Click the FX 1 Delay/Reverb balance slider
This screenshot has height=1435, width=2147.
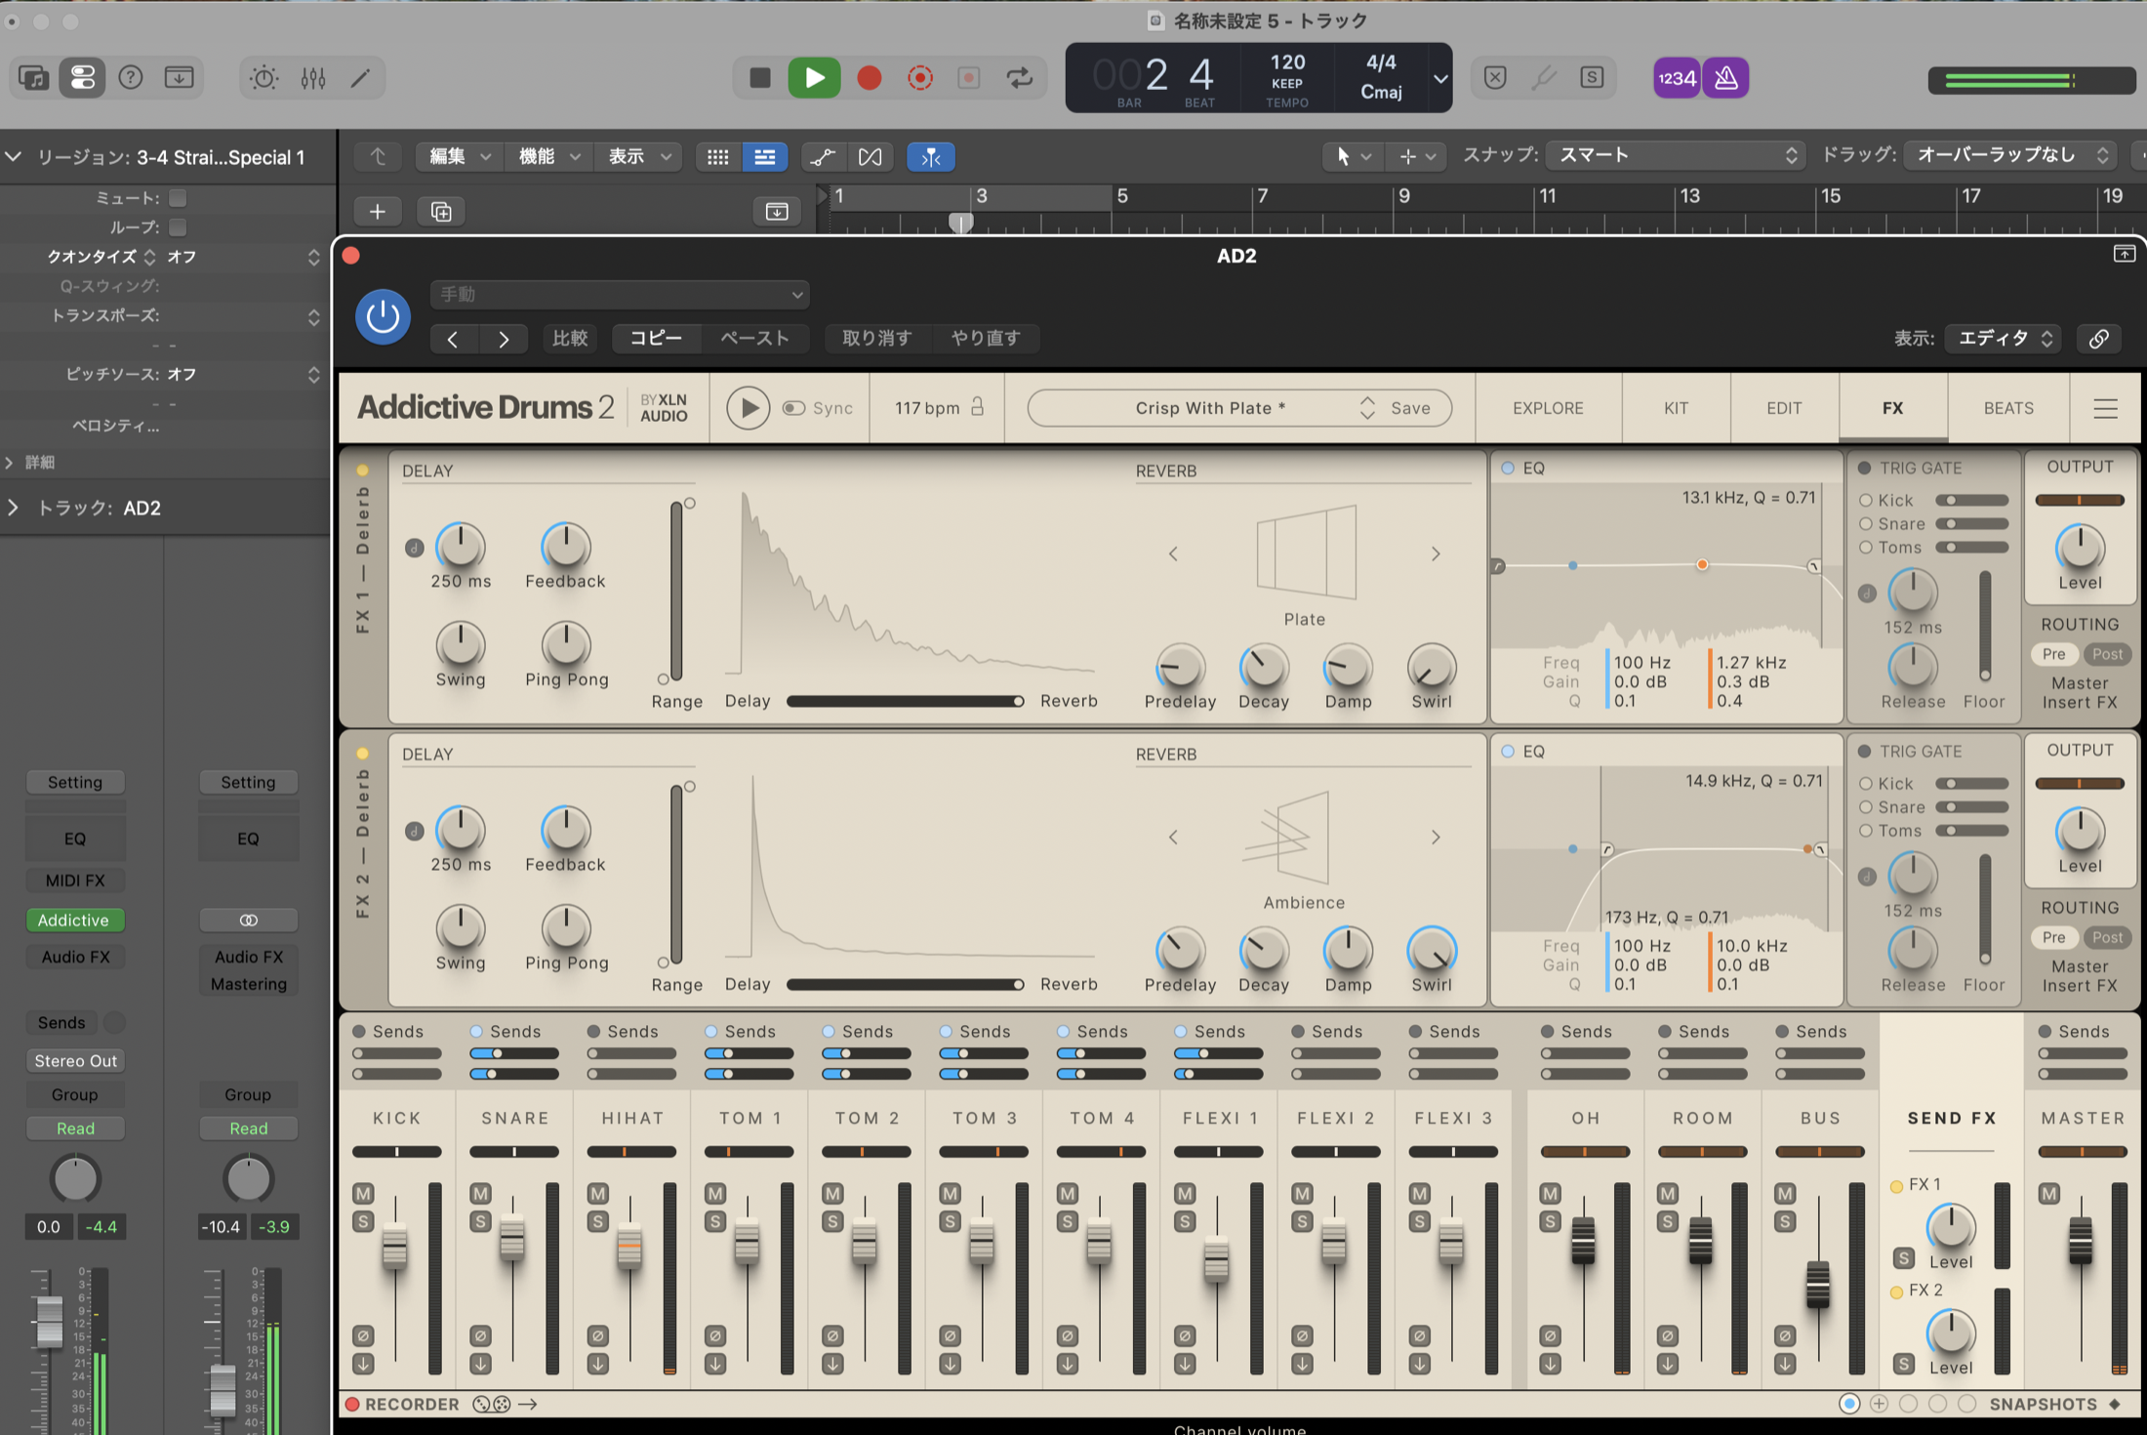pos(905,701)
